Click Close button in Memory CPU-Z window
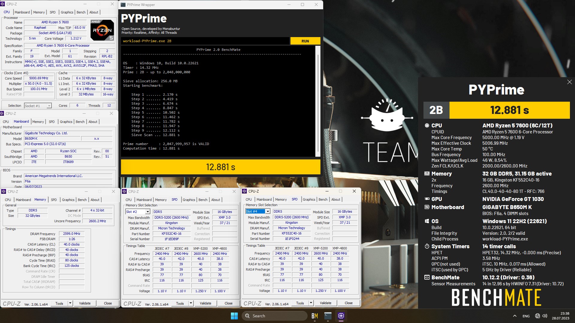The width and height of the screenshot is (575, 323). tap(108, 303)
